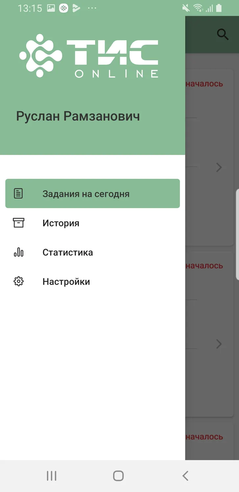The height and width of the screenshot is (492, 239).
Task: Tap the cellular signal bars icon
Action: point(209,8)
